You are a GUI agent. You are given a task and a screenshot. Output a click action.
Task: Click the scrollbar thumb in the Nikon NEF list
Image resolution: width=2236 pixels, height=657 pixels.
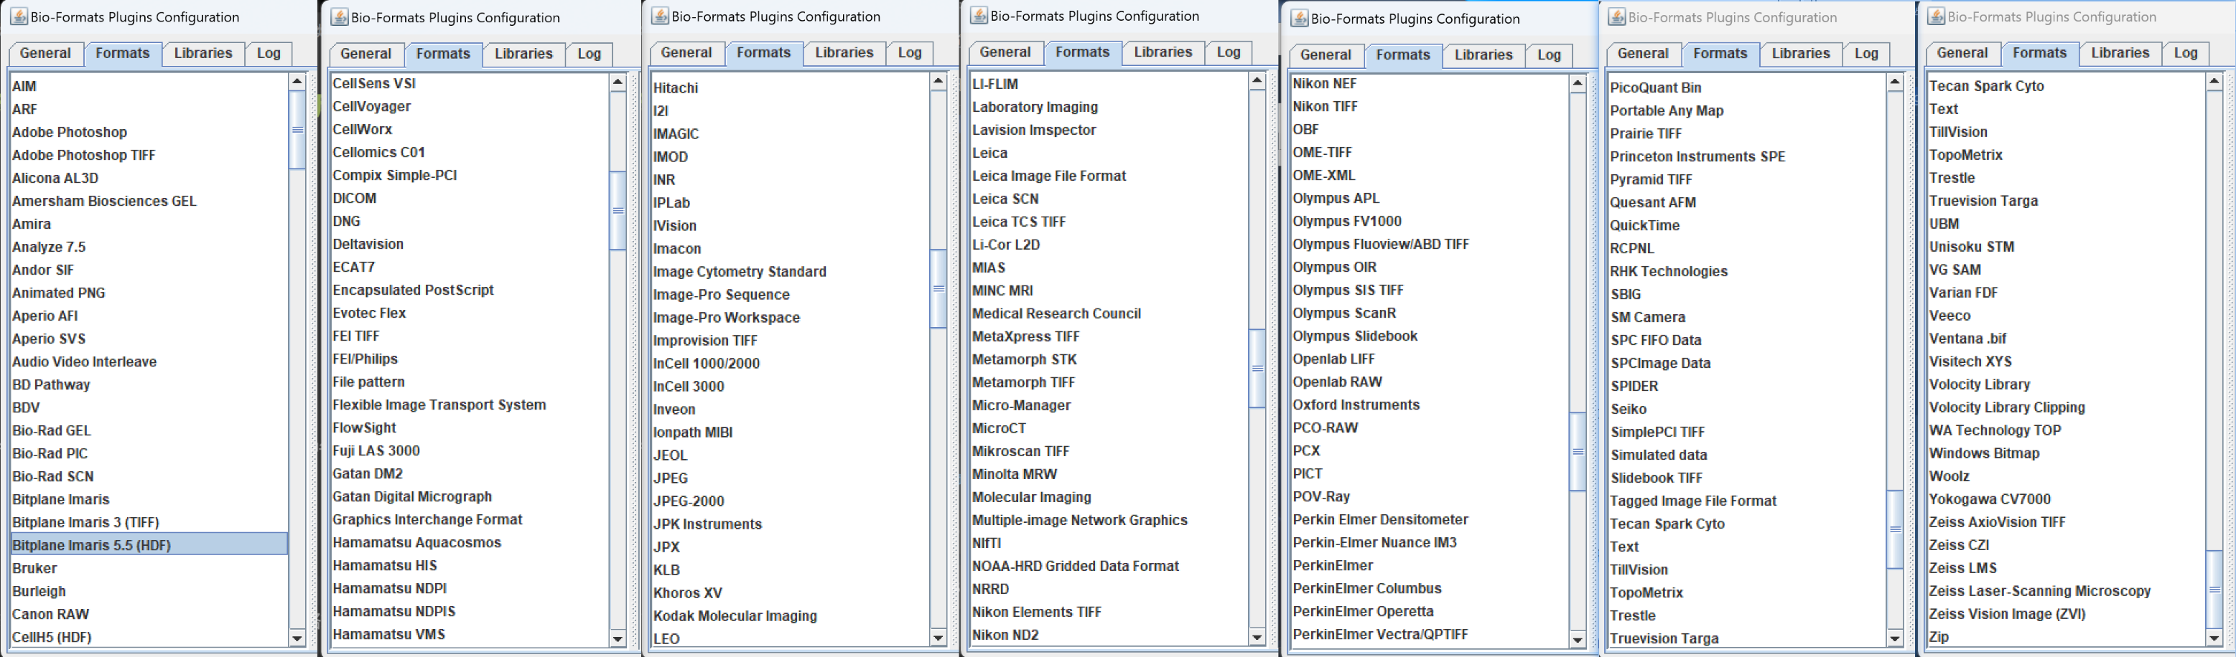[x=1578, y=452]
